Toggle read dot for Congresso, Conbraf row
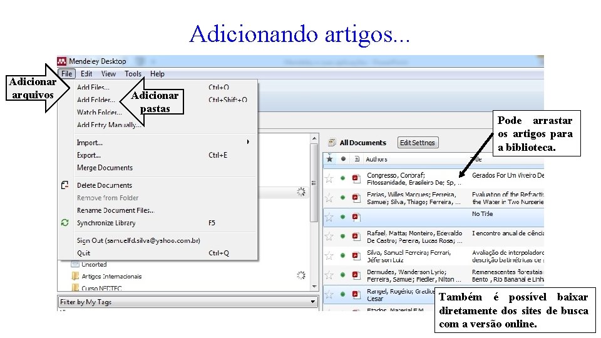The width and height of the screenshot is (601, 338). [x=342, y=178]
